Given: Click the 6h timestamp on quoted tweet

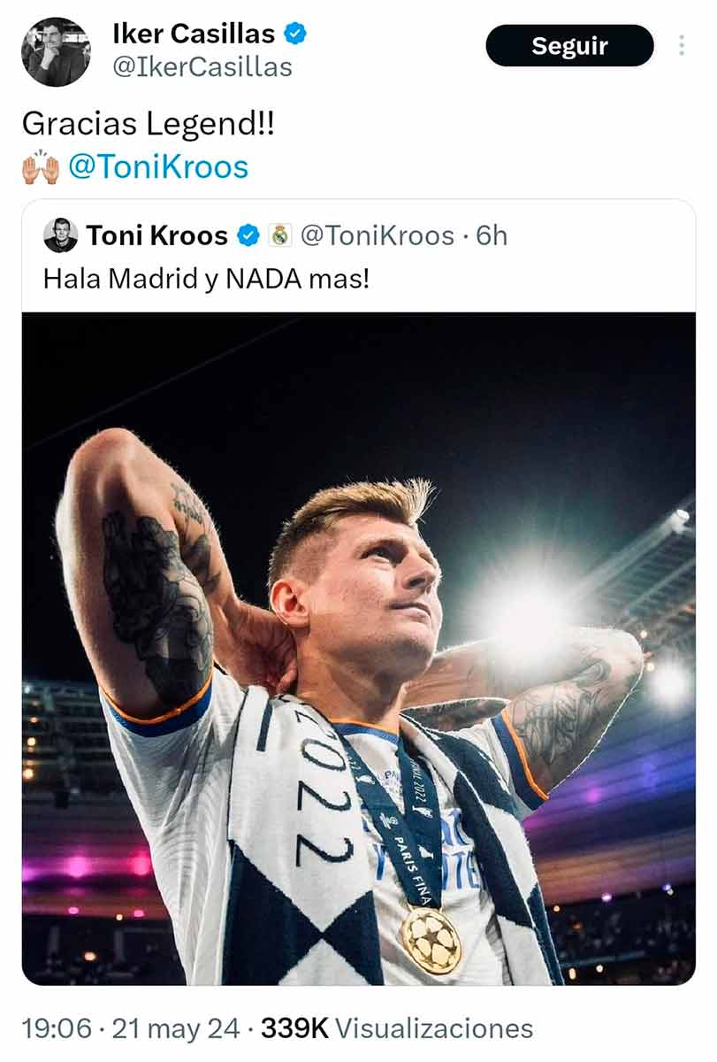Looking at the screenshot, I should (x=492, y=235).
